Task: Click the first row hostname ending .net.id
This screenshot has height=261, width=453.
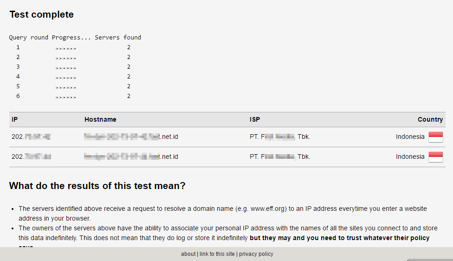Action: pos(131,137)
